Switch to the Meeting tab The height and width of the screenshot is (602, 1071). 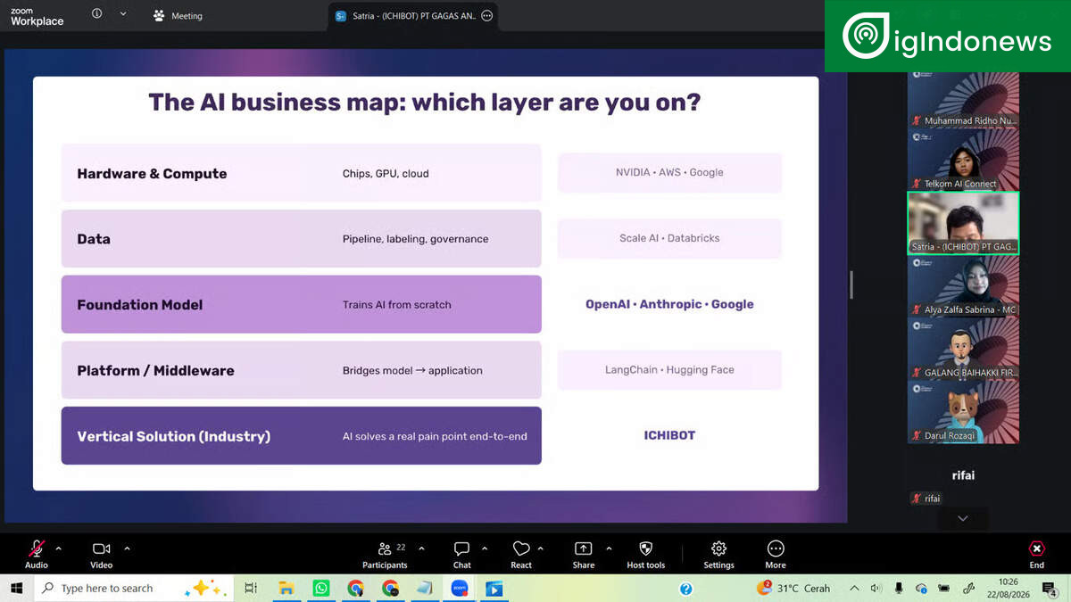pyautogui.click(x=178, y=16)
